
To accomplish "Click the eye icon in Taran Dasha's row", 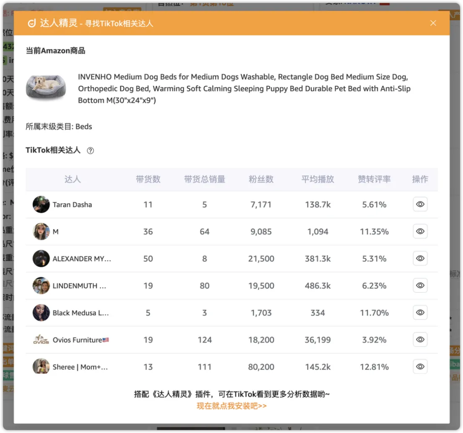I will pos(420,204).
